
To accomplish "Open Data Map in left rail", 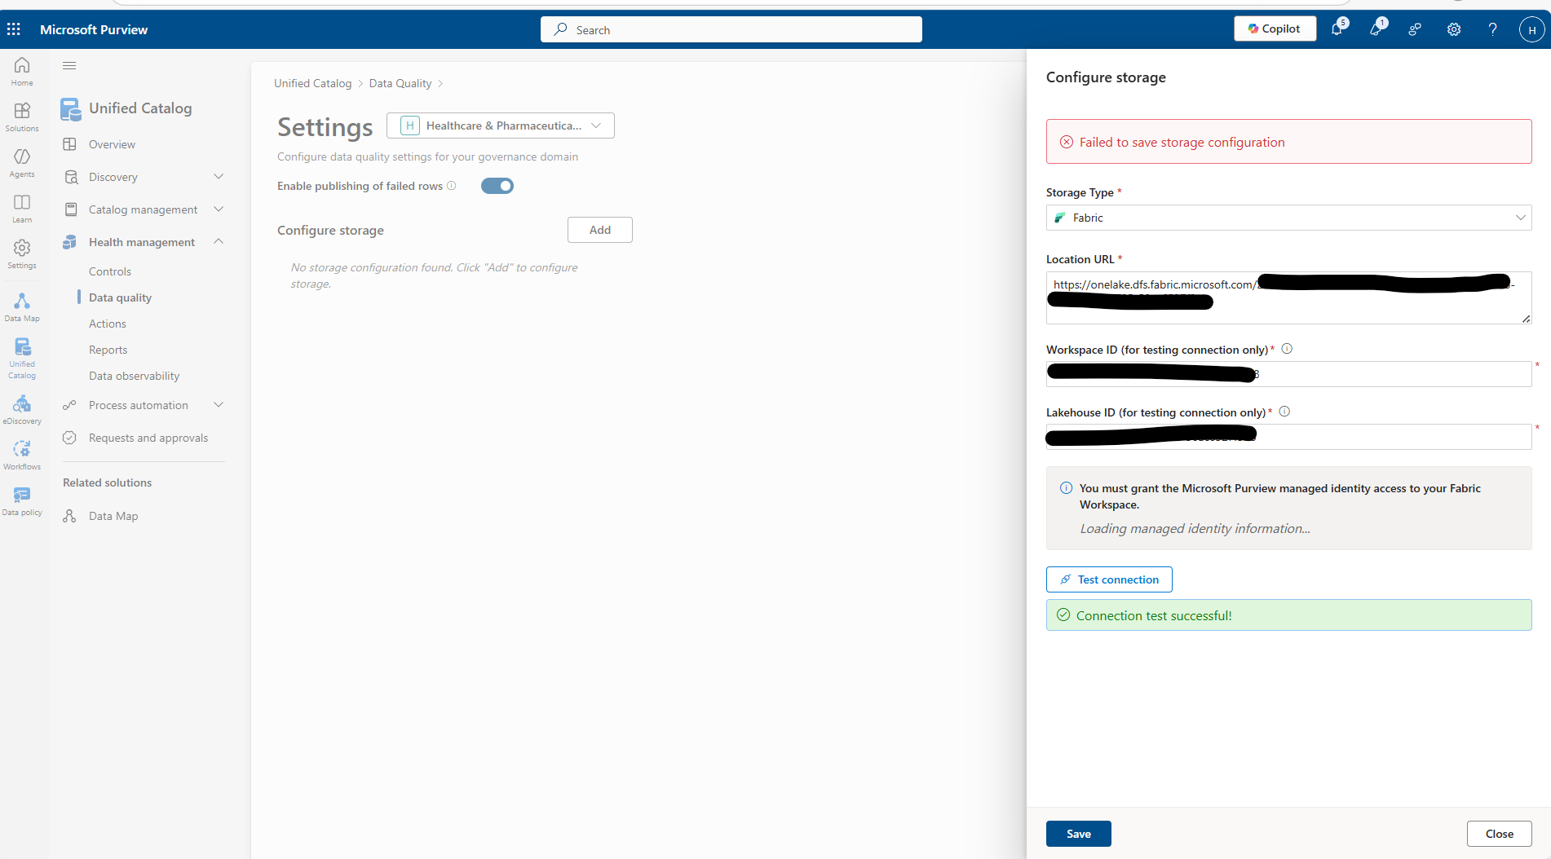I will (x=22, y=307).
